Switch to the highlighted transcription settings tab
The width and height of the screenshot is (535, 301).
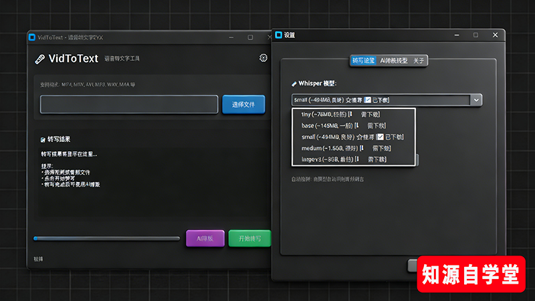(x=363, y=61)
